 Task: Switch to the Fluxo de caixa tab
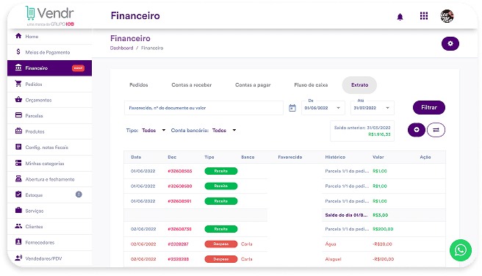click(311, 85)
